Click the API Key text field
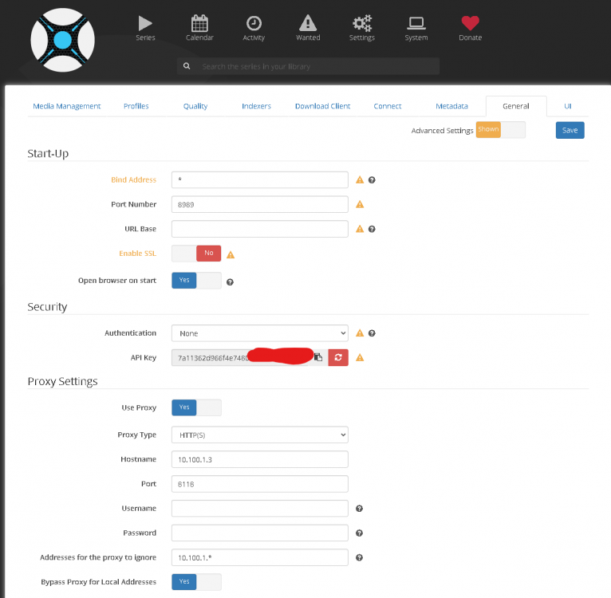Viewport: 611px width, 598px height. click(x=240, y=358)
